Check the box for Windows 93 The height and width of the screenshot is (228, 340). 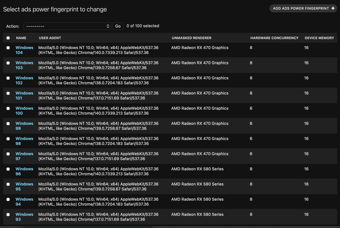click(8, 215)
